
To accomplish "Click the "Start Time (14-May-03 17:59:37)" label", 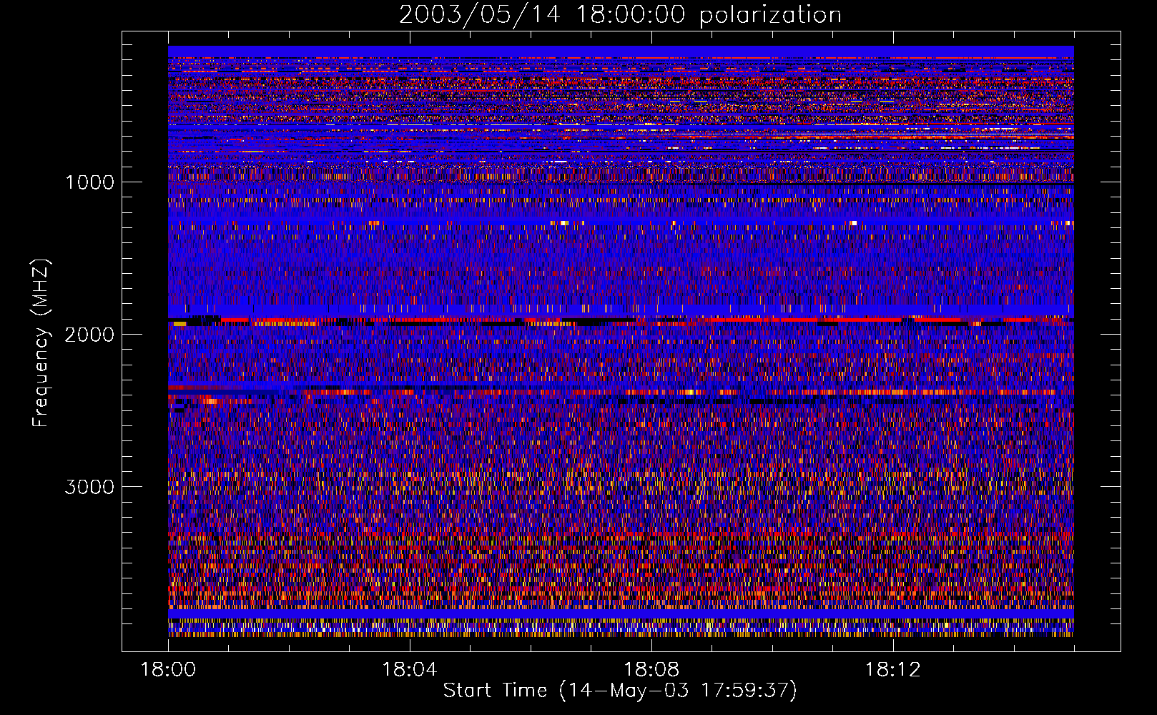I will [620, 691].
